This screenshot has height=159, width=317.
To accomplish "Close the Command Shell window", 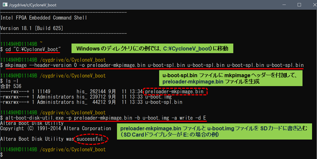I will [x=315, y=5].
